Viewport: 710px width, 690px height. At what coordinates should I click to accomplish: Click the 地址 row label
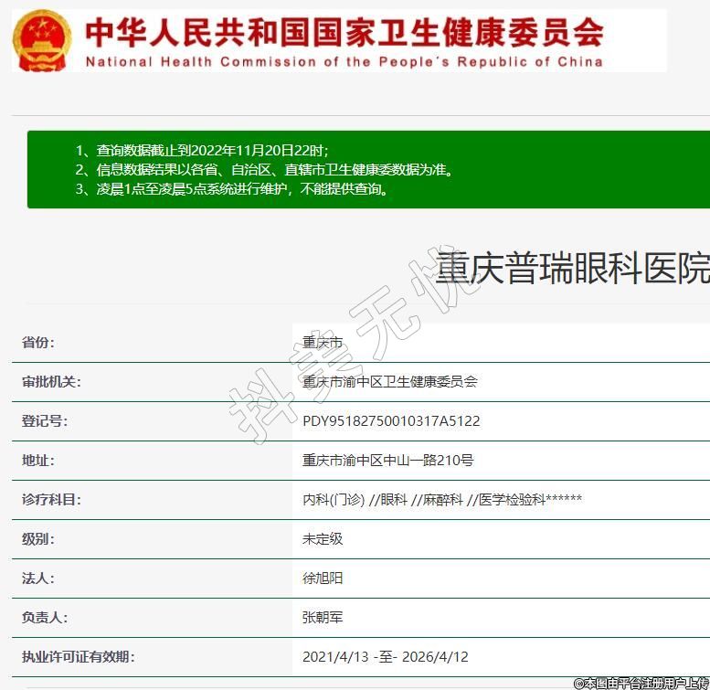pyautogui.click(x=38, y=461)
